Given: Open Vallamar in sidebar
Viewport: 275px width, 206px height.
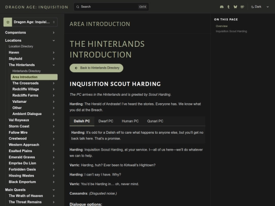Looking at the screenshot, I should [19, 102].
